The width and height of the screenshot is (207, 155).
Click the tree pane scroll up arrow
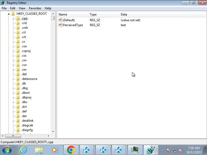53,14
